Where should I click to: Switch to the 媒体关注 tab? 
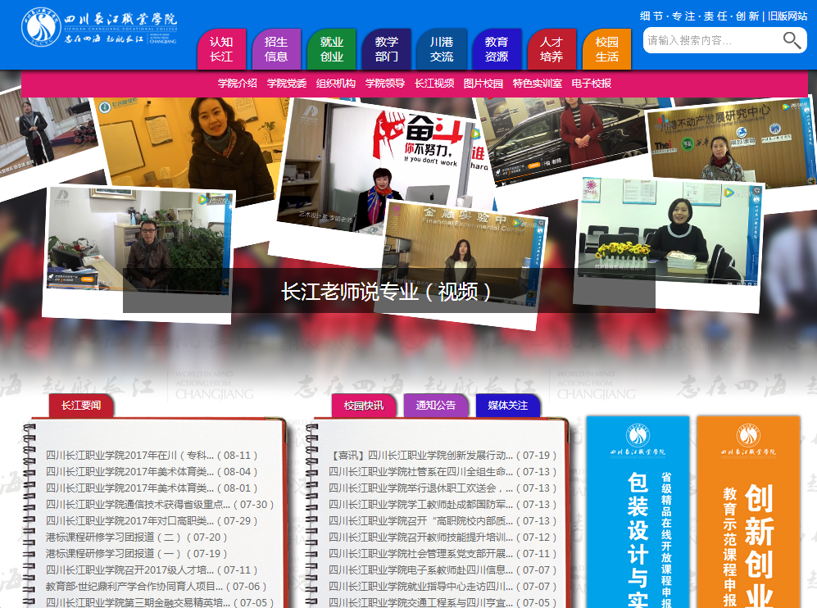coord(508,406)
